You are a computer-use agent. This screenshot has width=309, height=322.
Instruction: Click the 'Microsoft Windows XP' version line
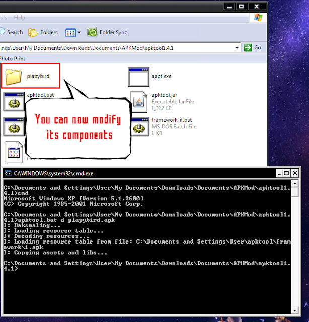(x=73, y=198)
